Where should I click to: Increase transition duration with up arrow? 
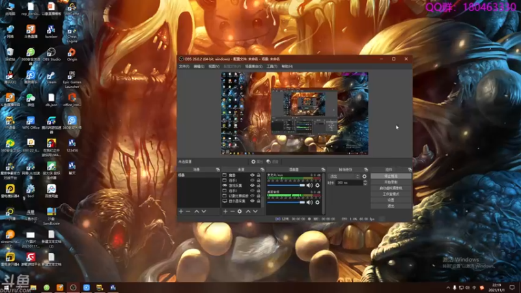[x=365, y=182]
